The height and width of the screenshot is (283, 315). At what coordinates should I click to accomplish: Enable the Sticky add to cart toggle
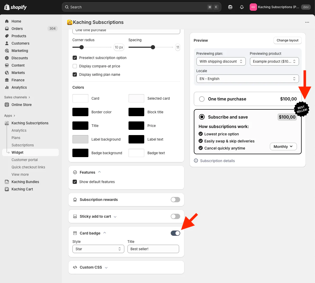click(175, 216)
